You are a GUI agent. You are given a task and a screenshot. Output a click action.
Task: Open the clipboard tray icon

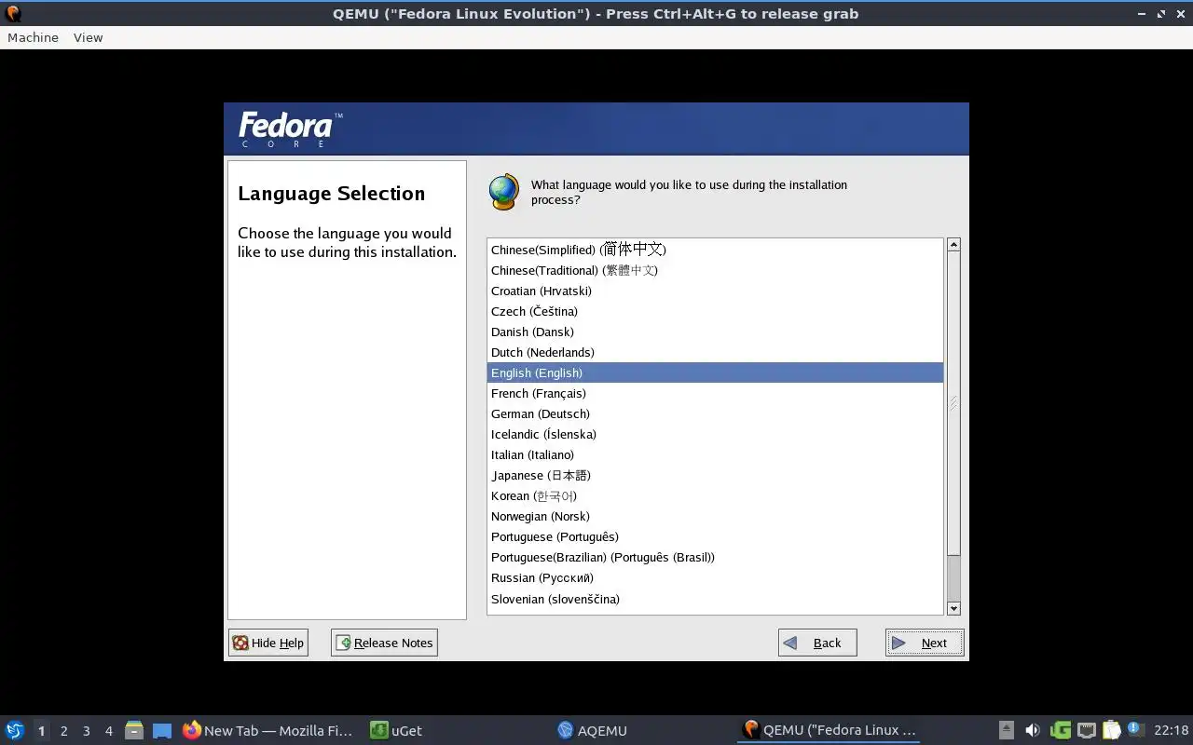(1111, 730)
